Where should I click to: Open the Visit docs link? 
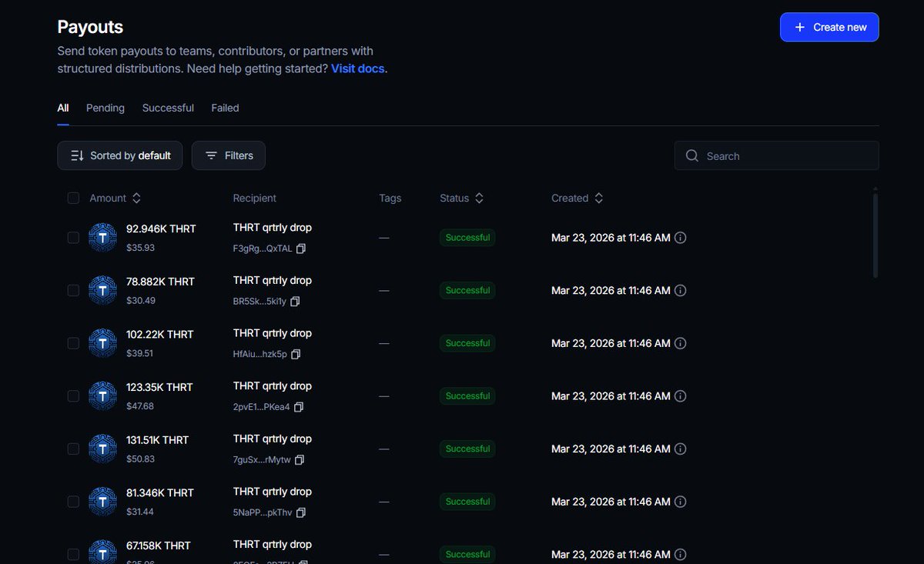tap(358, 68)
